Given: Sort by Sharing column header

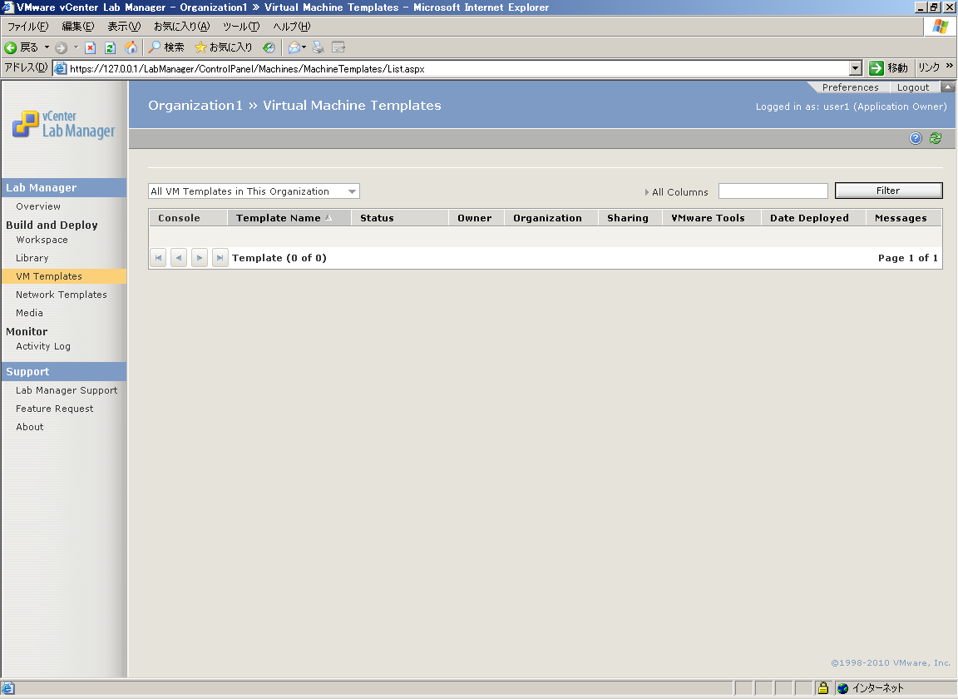Looking at the screenshot, I should coord(630,218).
